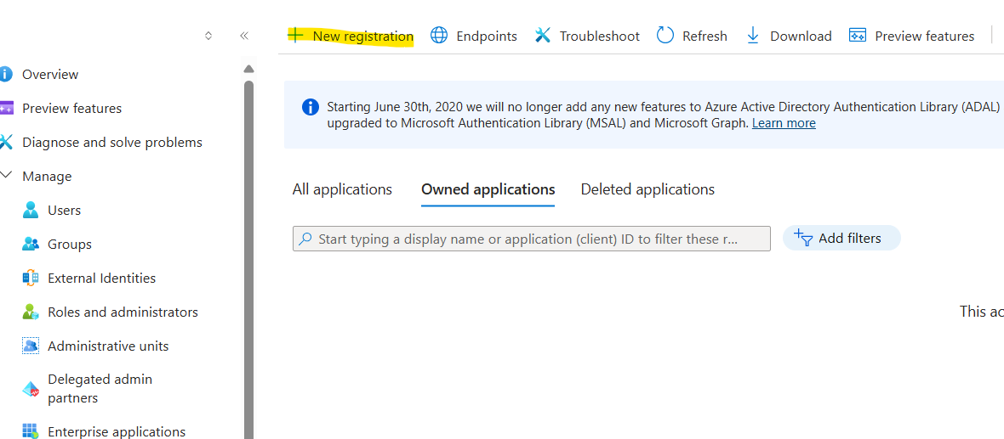This screenshot has height=439, width=1004.
Task: Click the Preview features toolbar icon
Action: 858,35
